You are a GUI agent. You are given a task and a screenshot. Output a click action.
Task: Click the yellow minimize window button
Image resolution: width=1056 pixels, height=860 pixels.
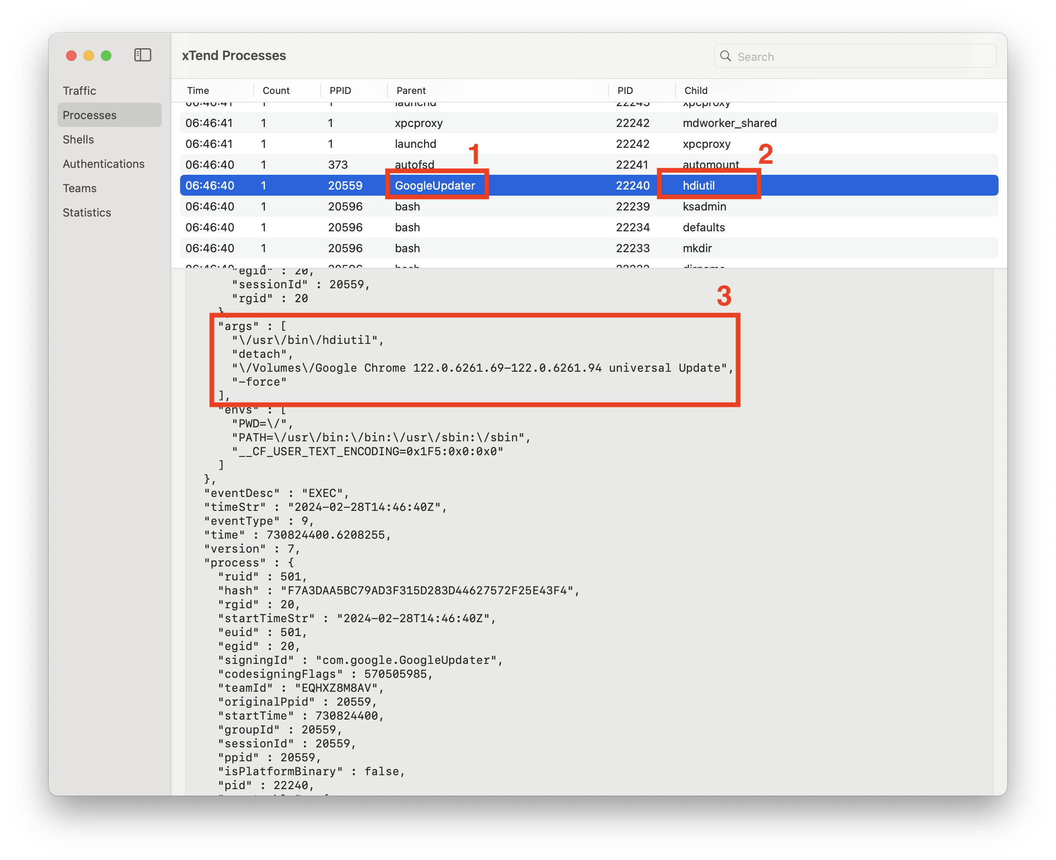pyautogui.click(x=89, y=56)
